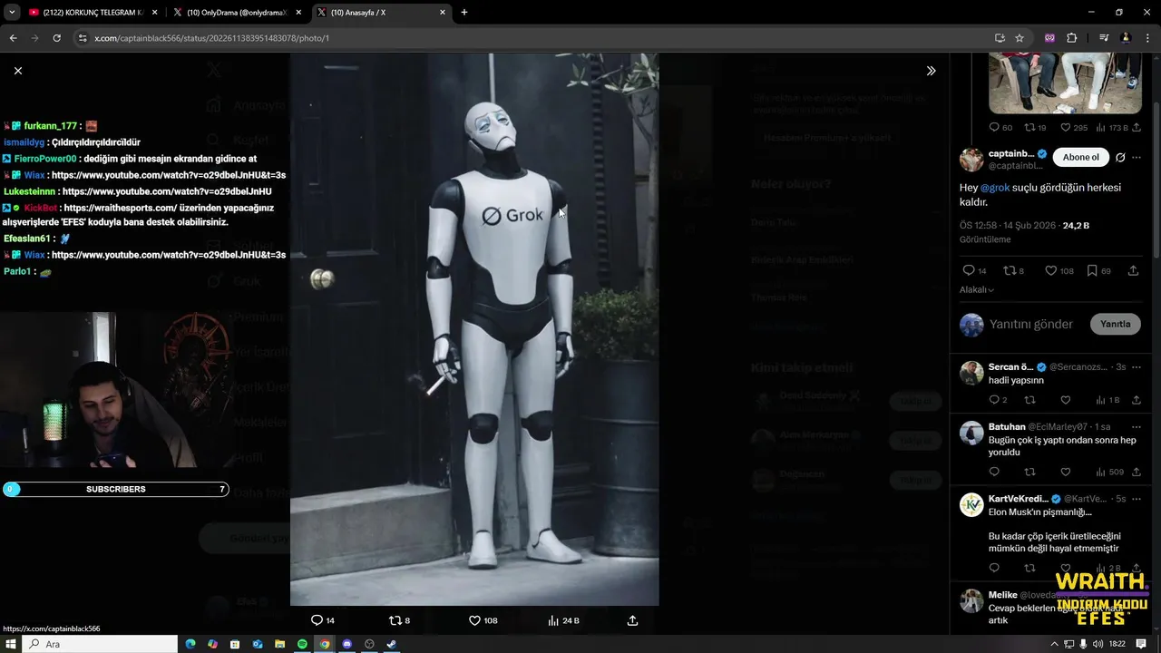Open Windows Start menu
Image resolution: width=1161 pixels, height=653 pixels.
pyautogui.click(x=11, y=644)
